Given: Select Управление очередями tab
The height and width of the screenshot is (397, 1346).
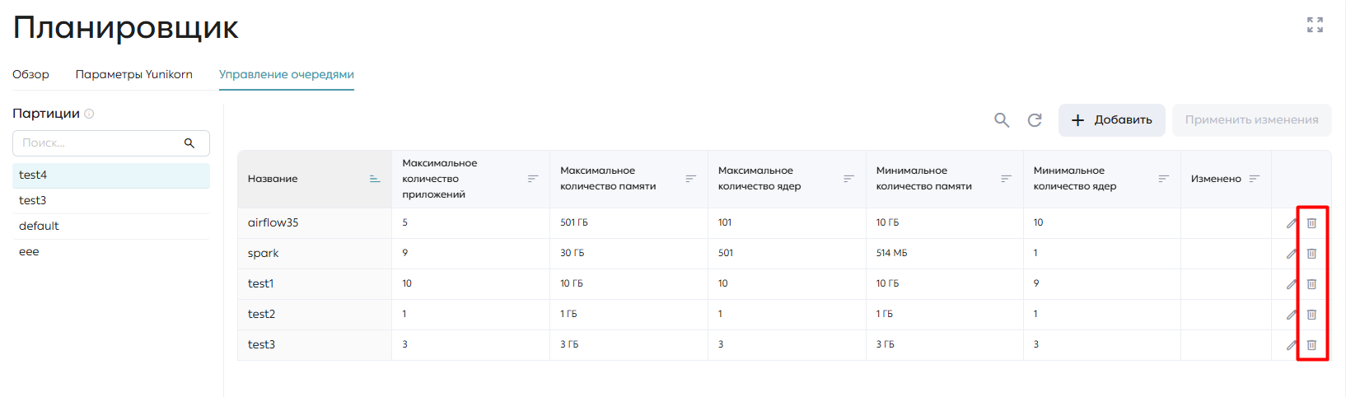Looking at the screenshot, I should (x=287, y=74).
